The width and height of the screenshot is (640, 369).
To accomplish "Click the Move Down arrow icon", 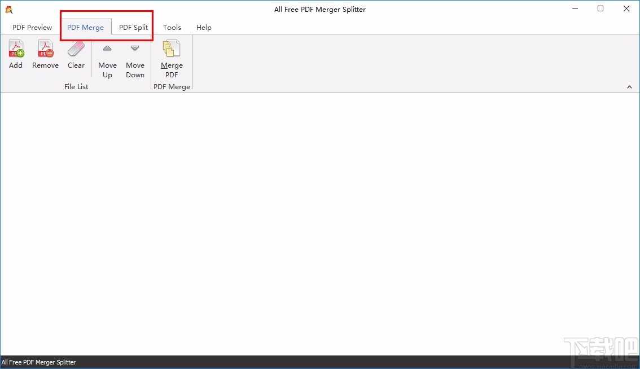I will (x=135, y=48).
